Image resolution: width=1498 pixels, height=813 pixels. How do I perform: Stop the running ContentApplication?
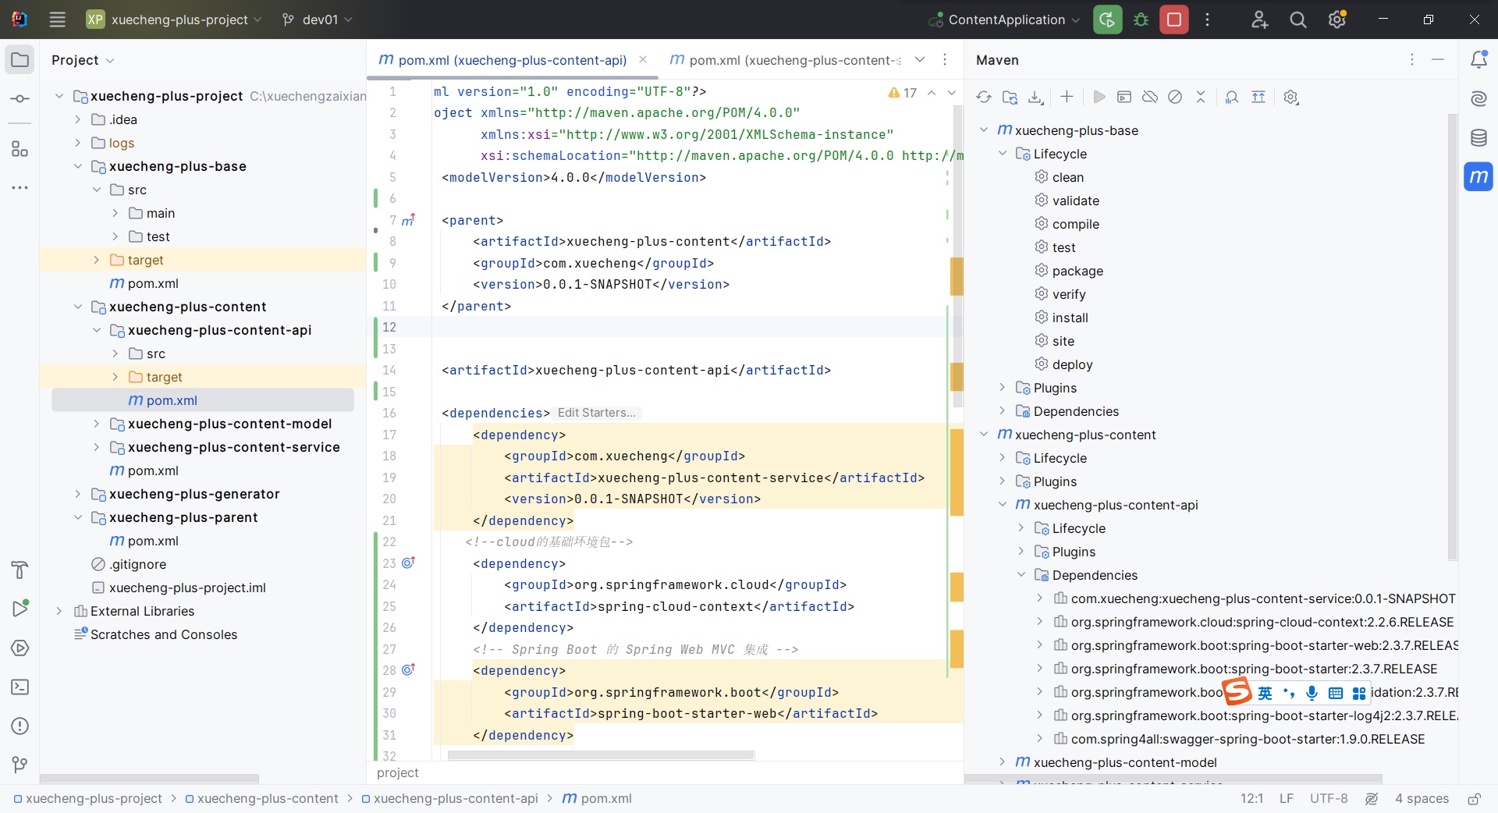pyautogui.click(x=1173, y=20)
